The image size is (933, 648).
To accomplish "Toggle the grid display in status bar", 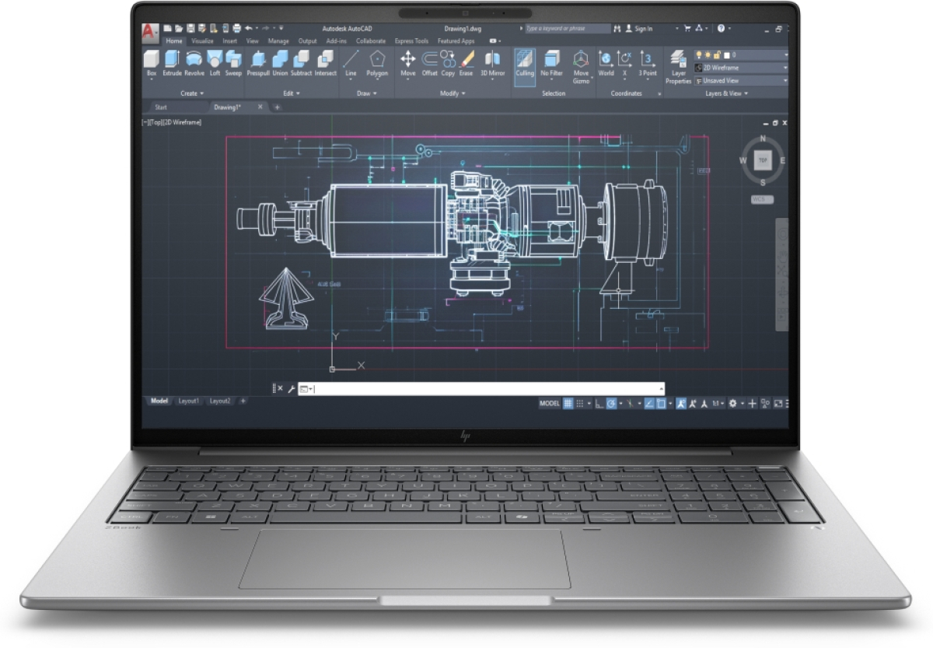I will point(568,403).
